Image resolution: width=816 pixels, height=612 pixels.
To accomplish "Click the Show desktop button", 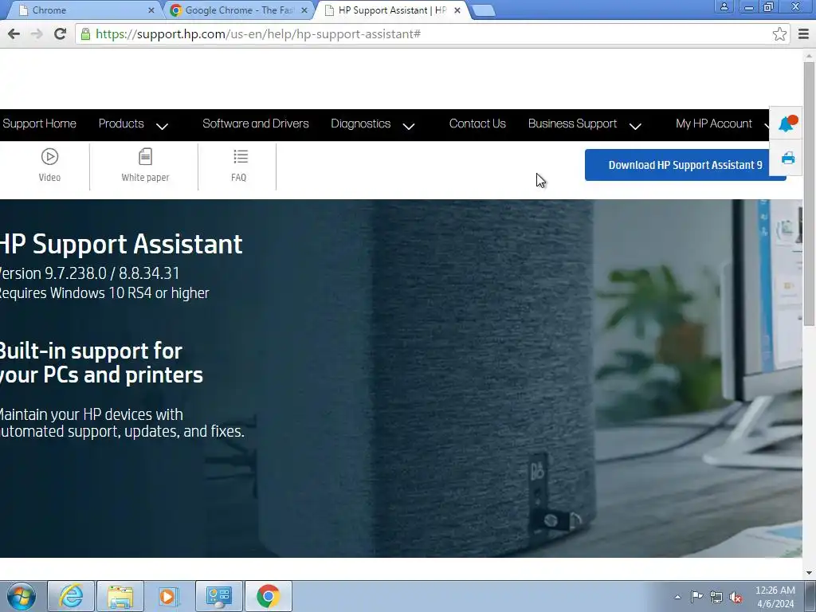I will [811, 596].
